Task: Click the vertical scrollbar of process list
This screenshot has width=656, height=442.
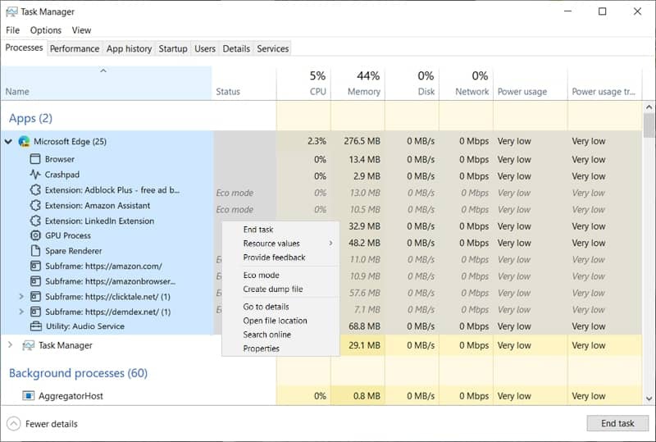Action: 649,246
